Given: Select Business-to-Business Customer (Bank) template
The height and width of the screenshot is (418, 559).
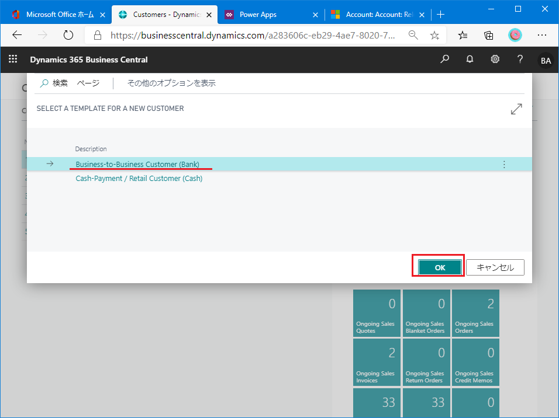Looking at the screenshot, I should click(137, 164).
